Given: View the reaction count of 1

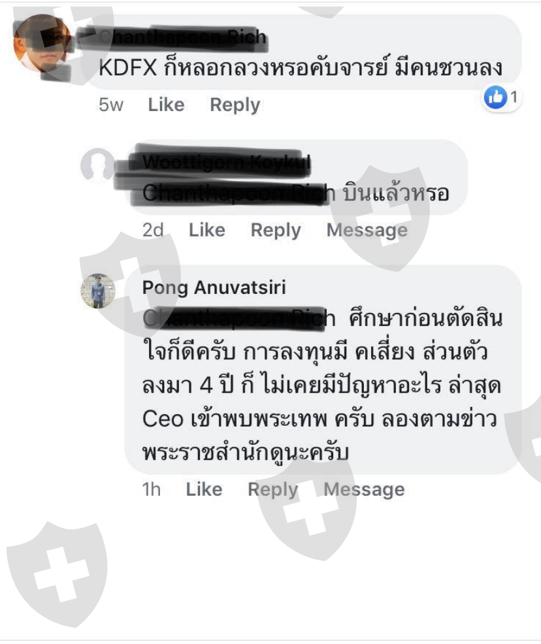Looking at the screenshot, I should 514,98.
